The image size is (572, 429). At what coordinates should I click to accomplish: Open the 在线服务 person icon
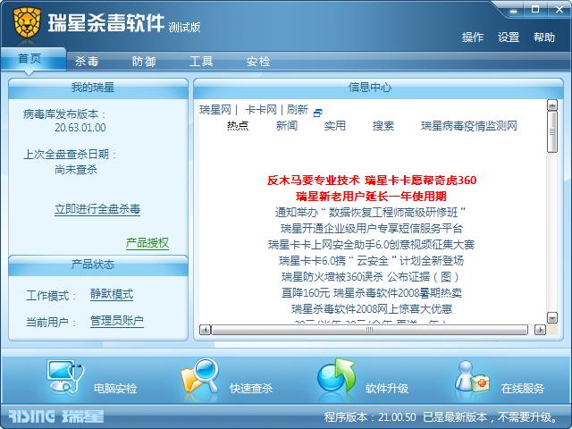(x=471, y=377)
